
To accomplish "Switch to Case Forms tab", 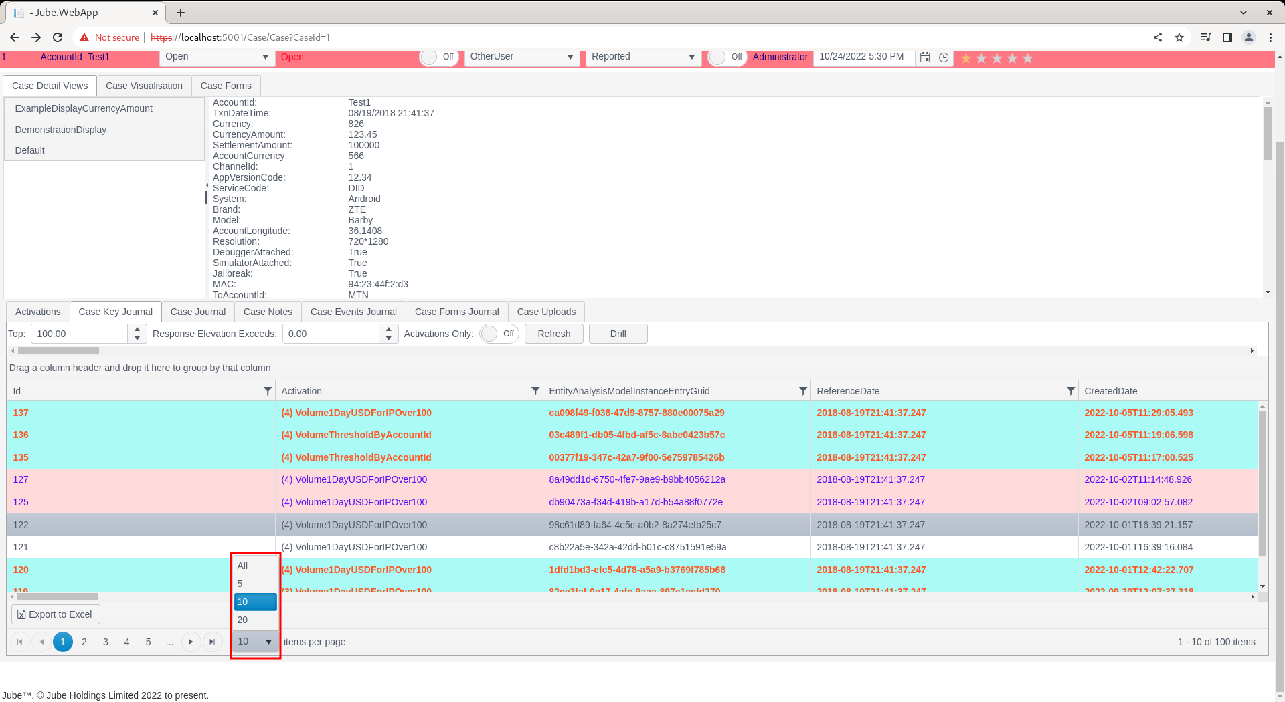I will pyautogui.click(x=226, y=86).
